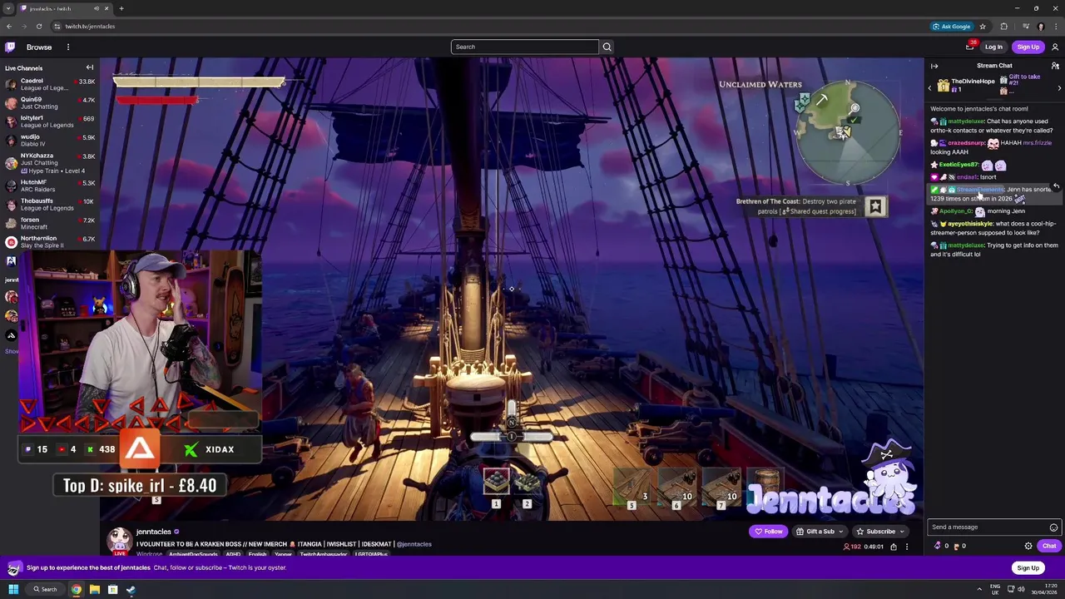Click the share stream icon

tap(894, 547)
